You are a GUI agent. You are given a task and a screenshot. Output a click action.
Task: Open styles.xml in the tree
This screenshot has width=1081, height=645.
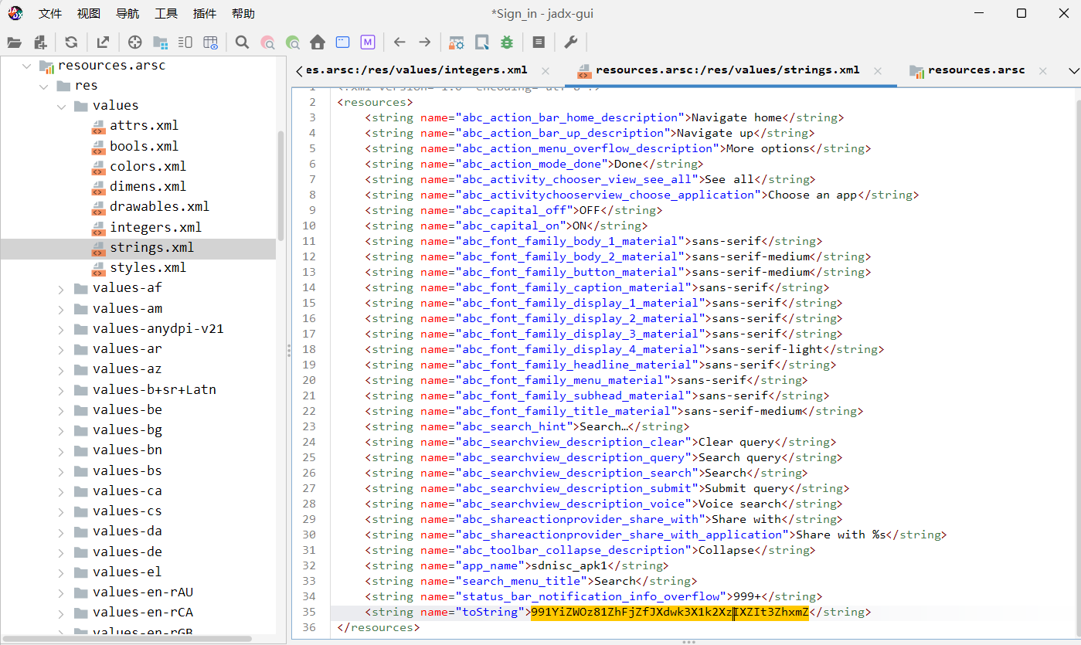click(148, 268)
